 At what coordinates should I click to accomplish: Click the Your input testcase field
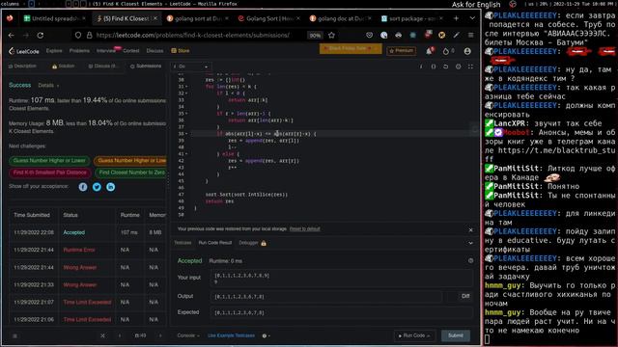pos(341,279)
